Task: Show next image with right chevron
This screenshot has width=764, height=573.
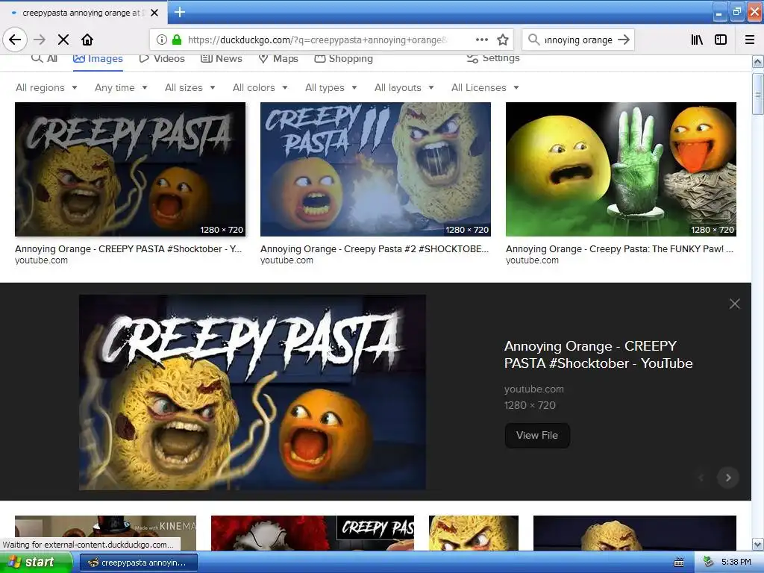Action: pos(728,477)
